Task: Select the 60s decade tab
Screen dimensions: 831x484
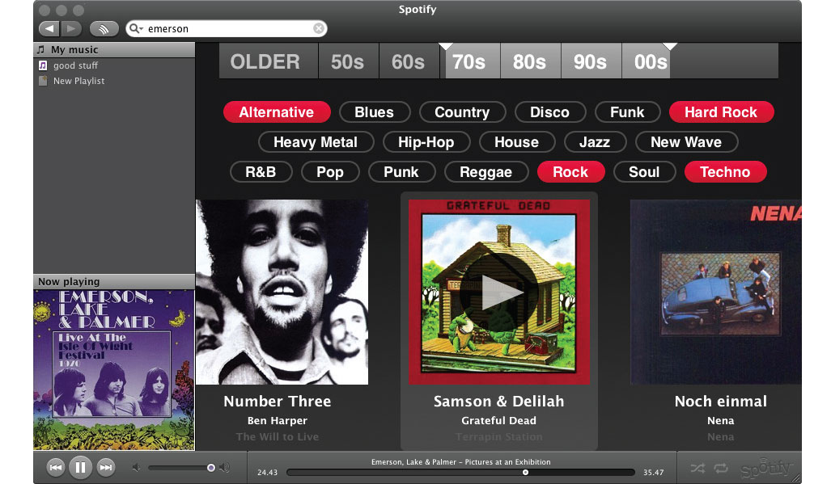Action: [x=409, y=61]
